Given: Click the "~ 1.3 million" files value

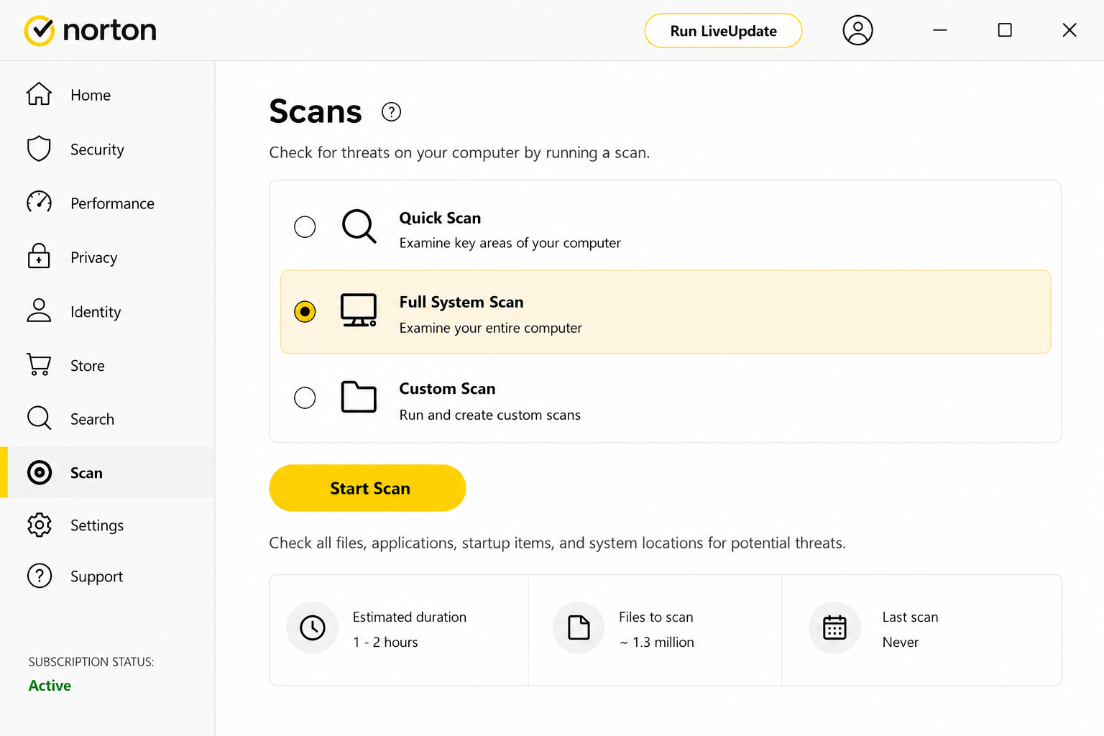Looking at the screenshot, I should pos(657,642).
